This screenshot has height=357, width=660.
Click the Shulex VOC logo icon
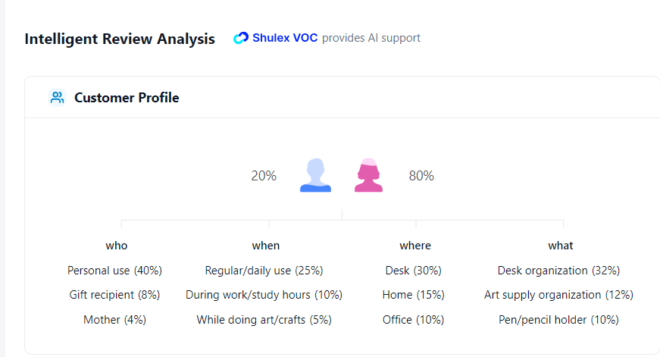pyautogui.click(x=241, y=38)
